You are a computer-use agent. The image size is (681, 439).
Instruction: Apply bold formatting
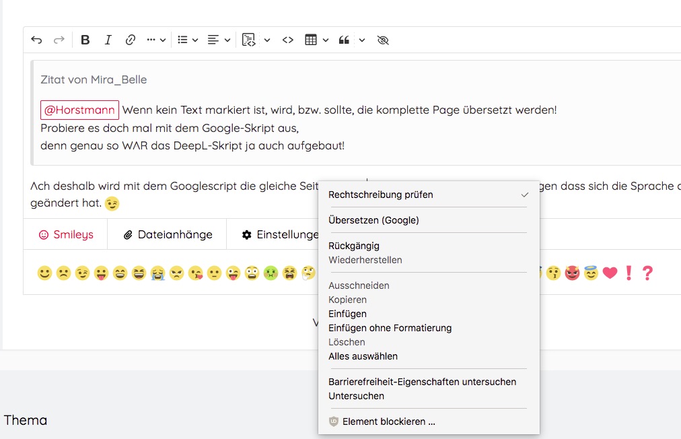(85, 40)
